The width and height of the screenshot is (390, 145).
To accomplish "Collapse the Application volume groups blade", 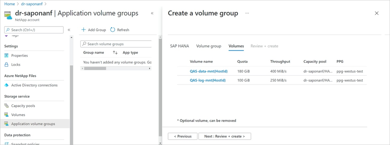I will [152, 13].
